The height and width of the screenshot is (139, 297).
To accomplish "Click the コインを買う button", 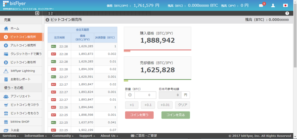I will click(139, 115).
